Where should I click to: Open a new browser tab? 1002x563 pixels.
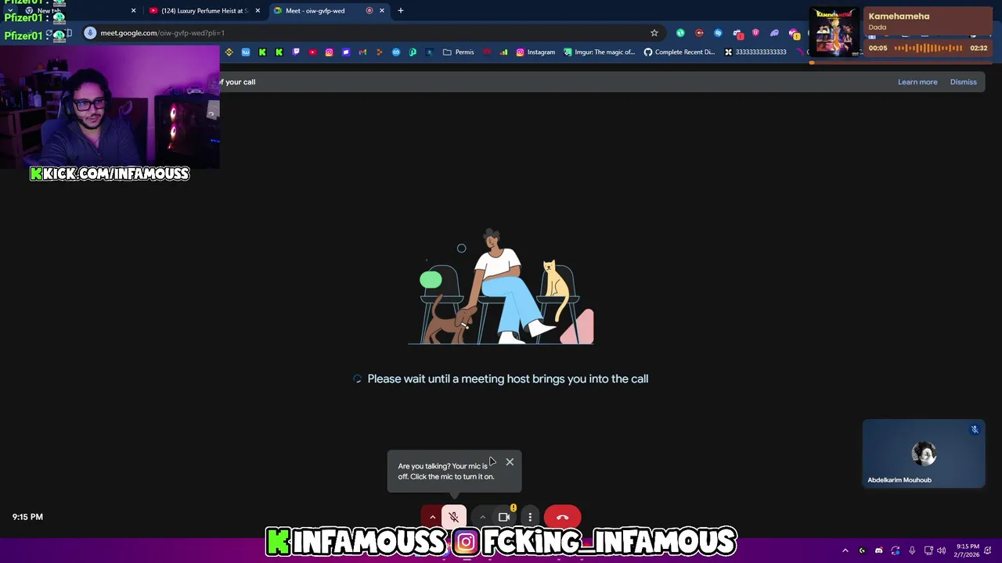(401, 11)
